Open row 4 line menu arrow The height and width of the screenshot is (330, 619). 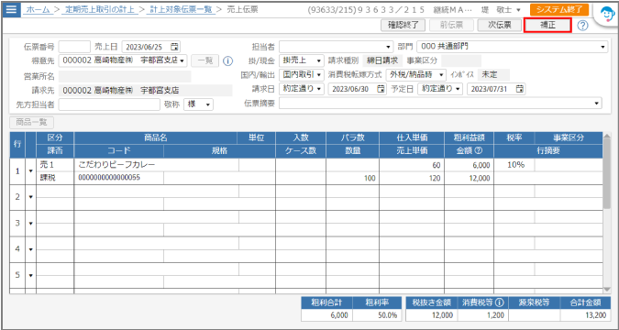(x=31, y=249)
